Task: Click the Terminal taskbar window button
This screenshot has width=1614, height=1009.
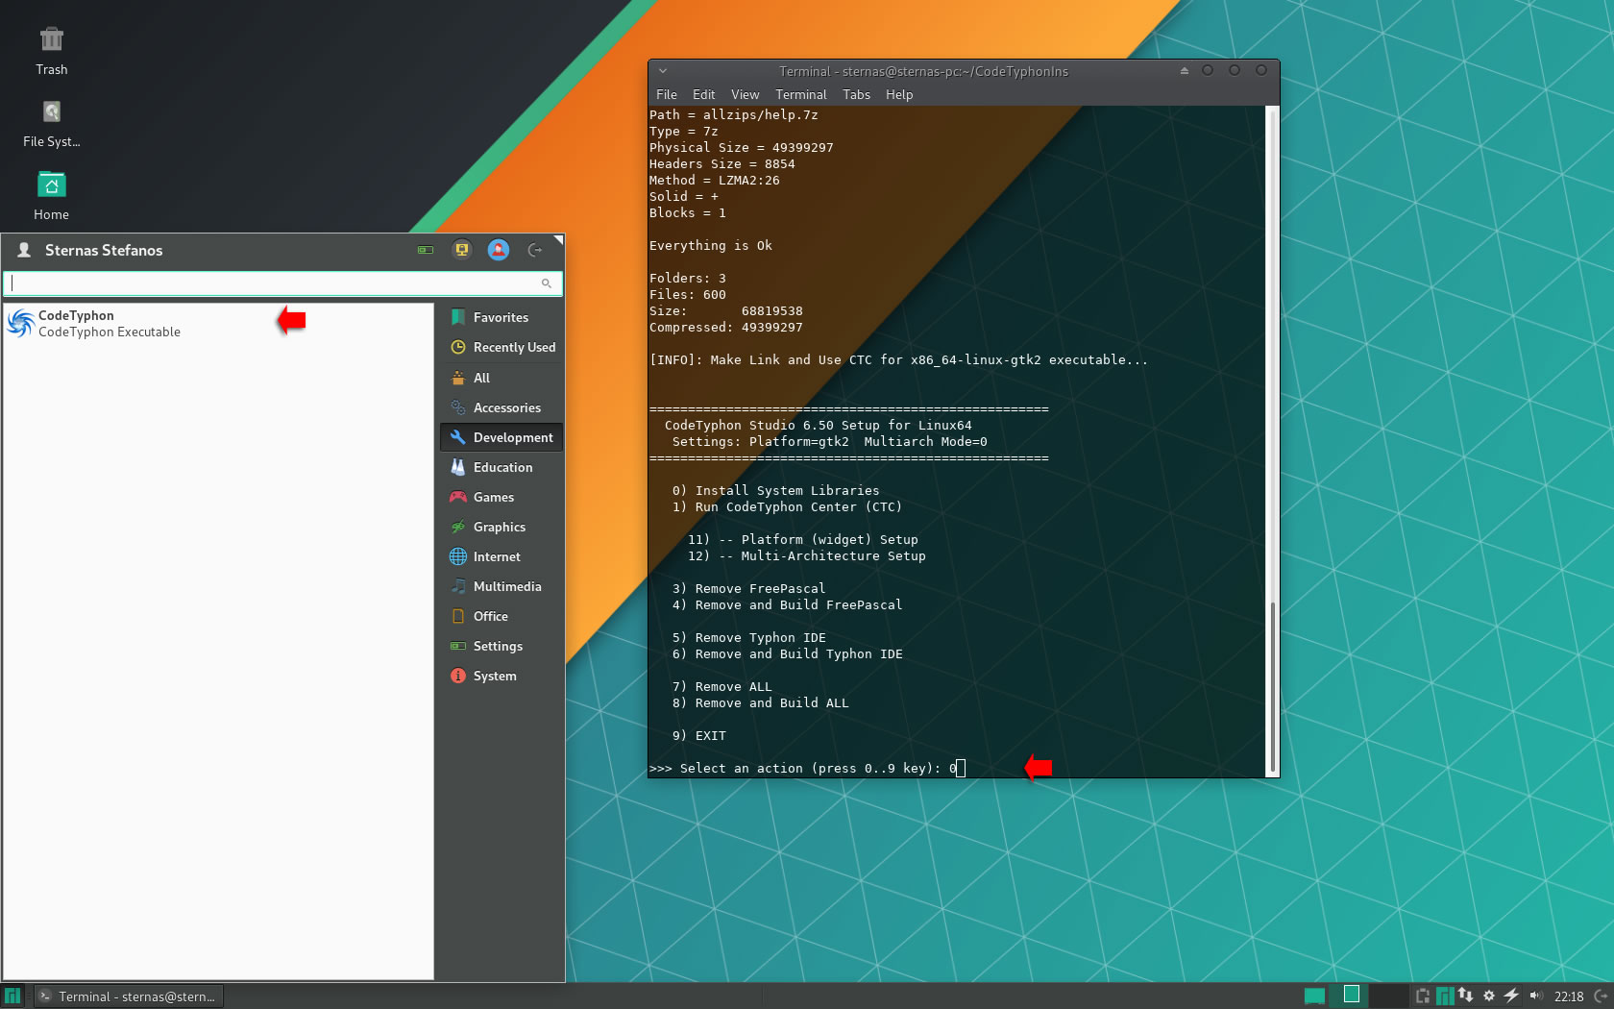Action: point(129,997)
